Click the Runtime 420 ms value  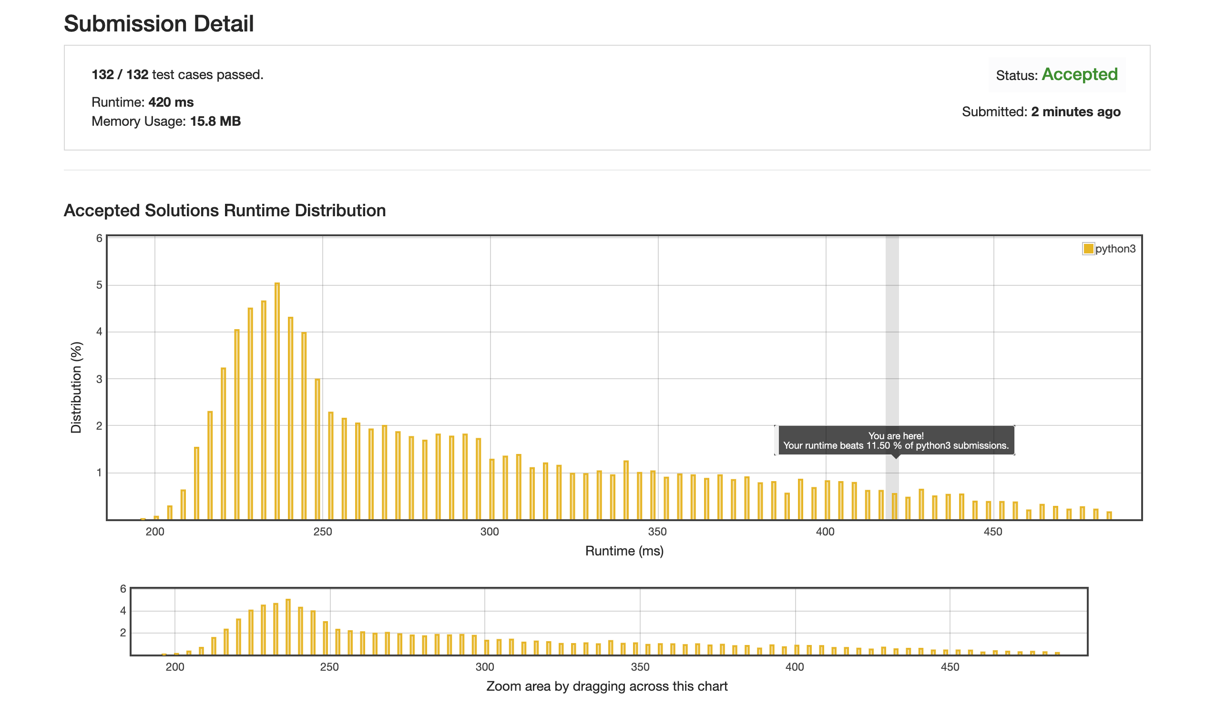(171, 102)
